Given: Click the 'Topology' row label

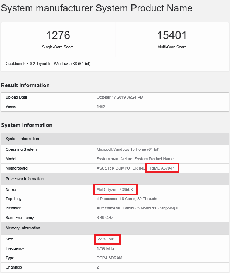Looking at the screenshot, I should tap(13, 199).
